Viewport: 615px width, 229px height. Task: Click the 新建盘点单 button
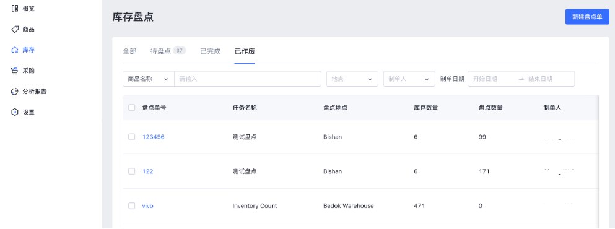[587, 17]
